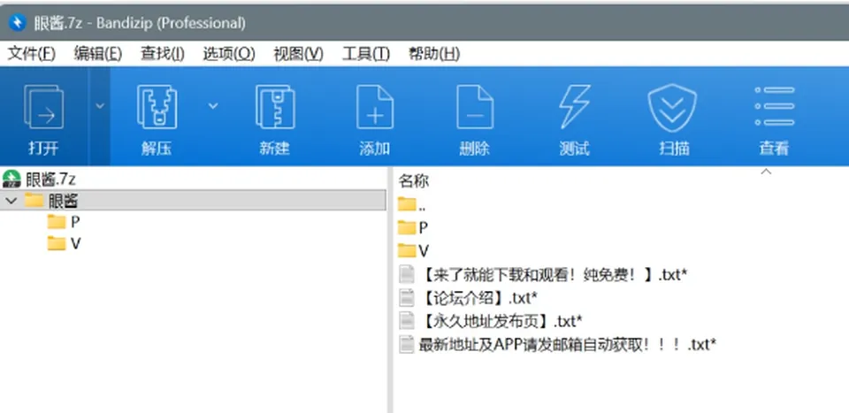Collapse the 眼酱 folder tree node
The width and height of the screenshot is (849, 413).
pyautogui.click(x=11, y=201)
